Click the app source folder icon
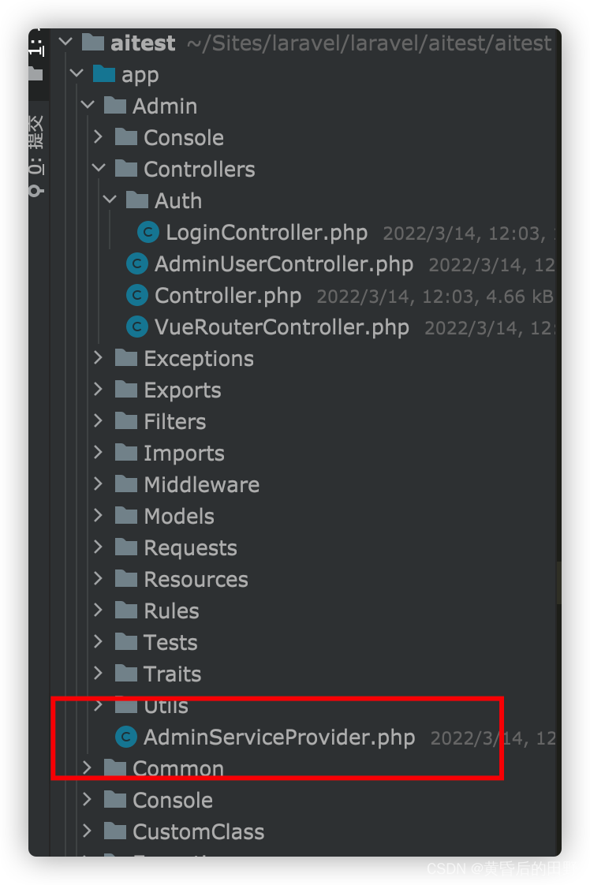Screen dimensions: 590x885 (103, 74)
